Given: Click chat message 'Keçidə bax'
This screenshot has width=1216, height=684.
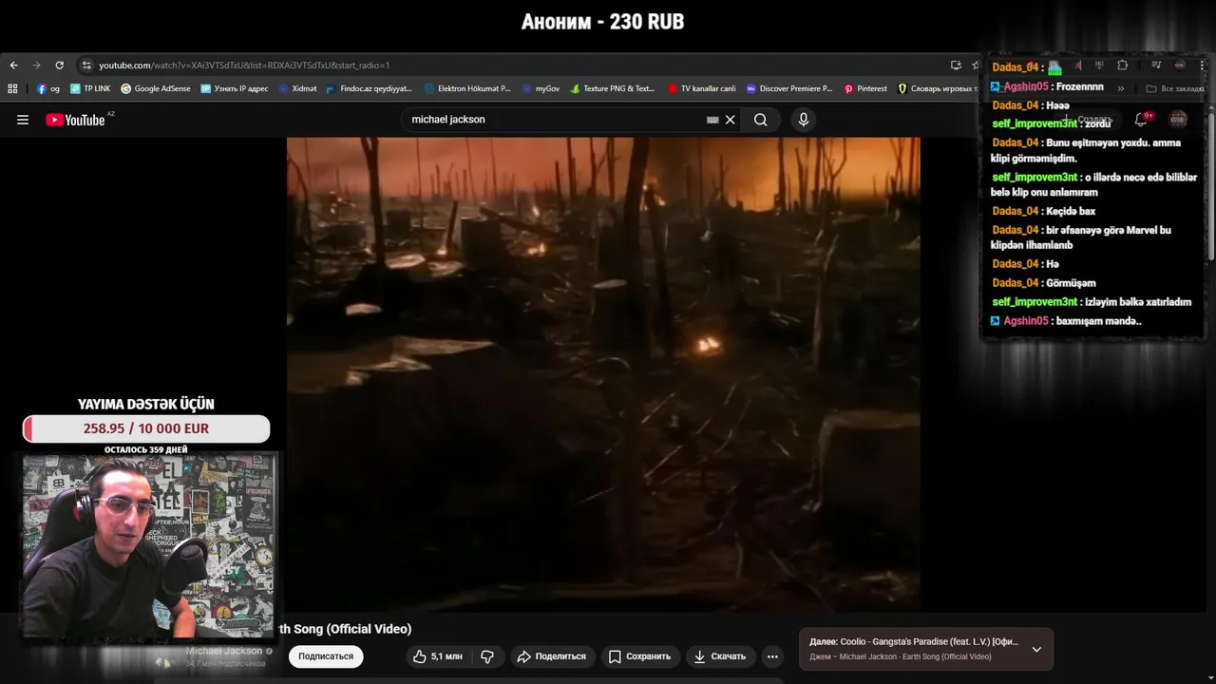Looking at the screenshot, I should tap(1069, 211).
